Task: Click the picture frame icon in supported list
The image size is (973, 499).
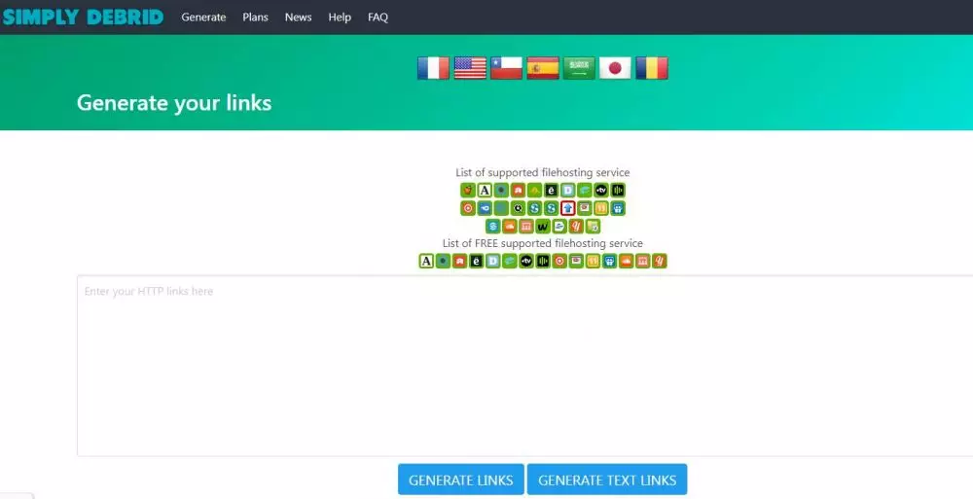Action: pyautogui.click(x=584, y=208)
